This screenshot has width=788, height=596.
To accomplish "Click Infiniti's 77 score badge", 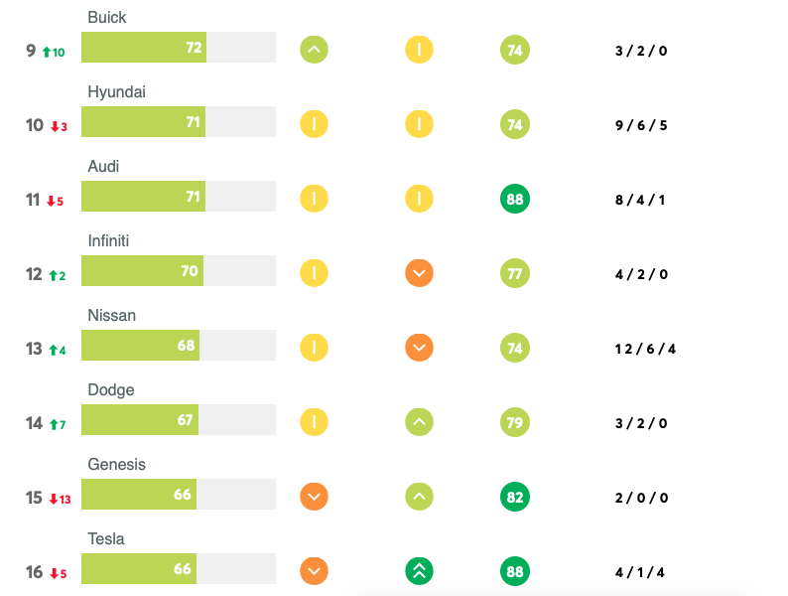I will [x=514, y=273].
